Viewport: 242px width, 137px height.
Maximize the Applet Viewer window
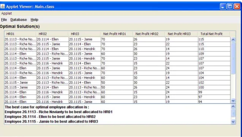(x=230, y=6)
